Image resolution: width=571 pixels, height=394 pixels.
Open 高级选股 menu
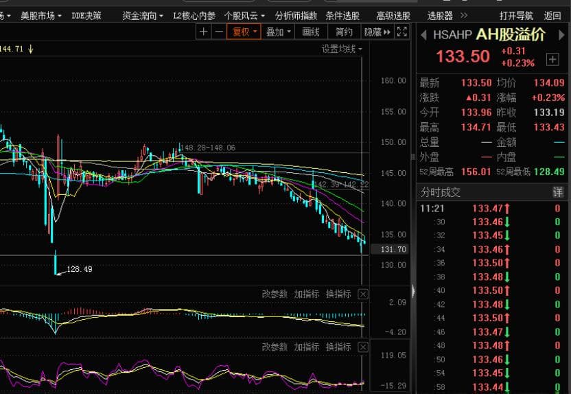pyautogui.click(x=393, y=16)
